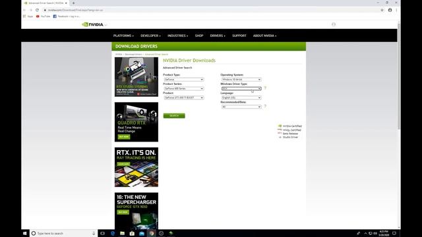Open the Product dropdown

(x=184, y=97)
